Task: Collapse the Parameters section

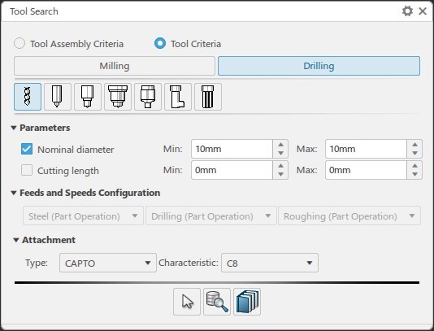Action: 14,128
